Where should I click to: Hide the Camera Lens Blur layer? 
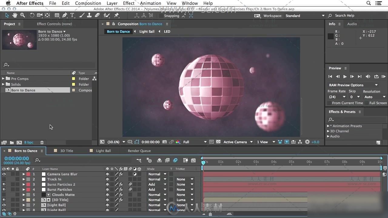(x=4, y=174)
